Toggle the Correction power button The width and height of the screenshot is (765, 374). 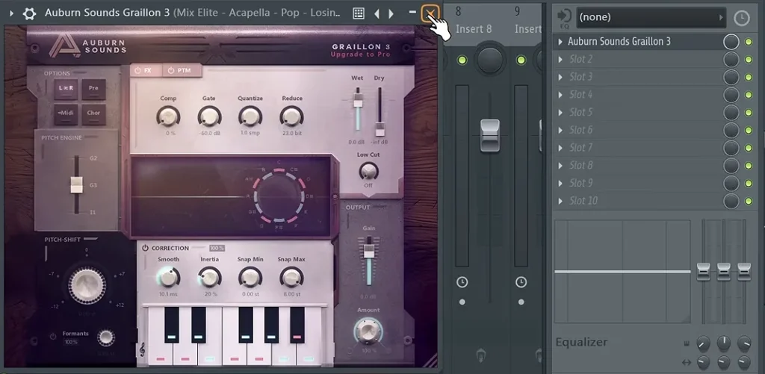145,248
